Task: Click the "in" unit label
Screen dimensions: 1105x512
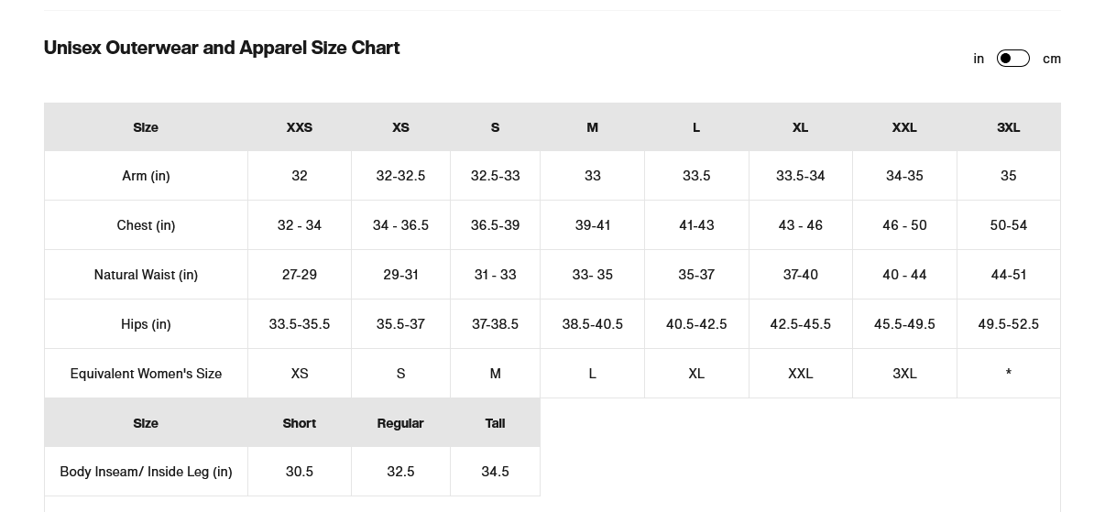Action: click(x=979, y=59)
